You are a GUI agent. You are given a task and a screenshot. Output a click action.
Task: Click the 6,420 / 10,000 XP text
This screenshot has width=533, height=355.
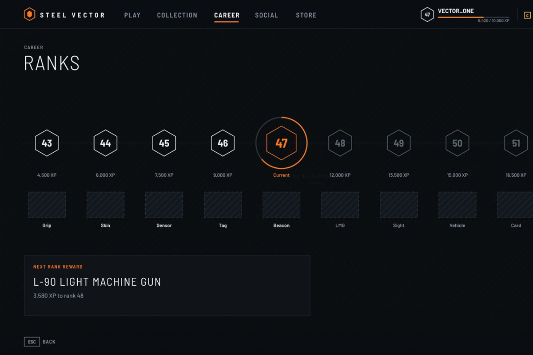493,21
